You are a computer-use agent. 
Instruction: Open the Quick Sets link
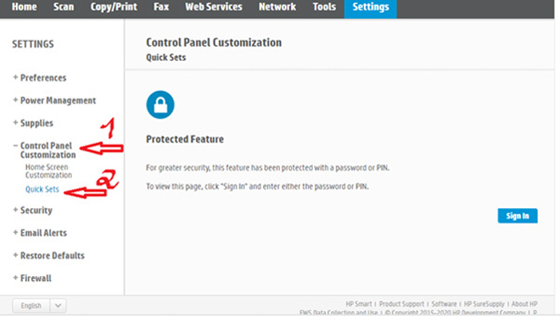click(42, 190)
